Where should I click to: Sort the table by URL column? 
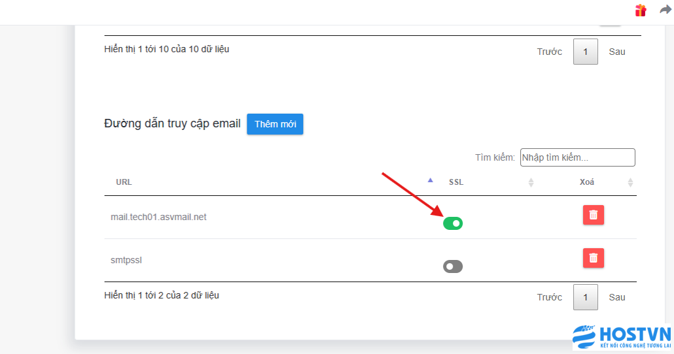[124, 182]
